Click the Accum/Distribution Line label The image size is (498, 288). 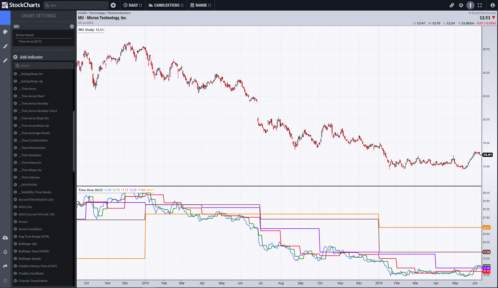tap(36, 200)
